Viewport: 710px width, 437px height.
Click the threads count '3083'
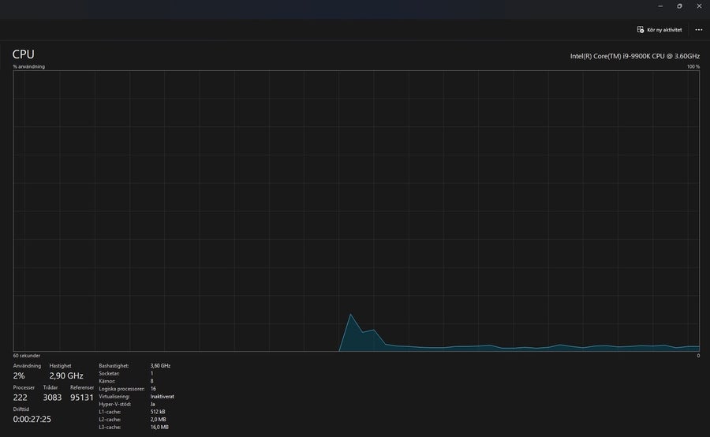pos(52,398)
